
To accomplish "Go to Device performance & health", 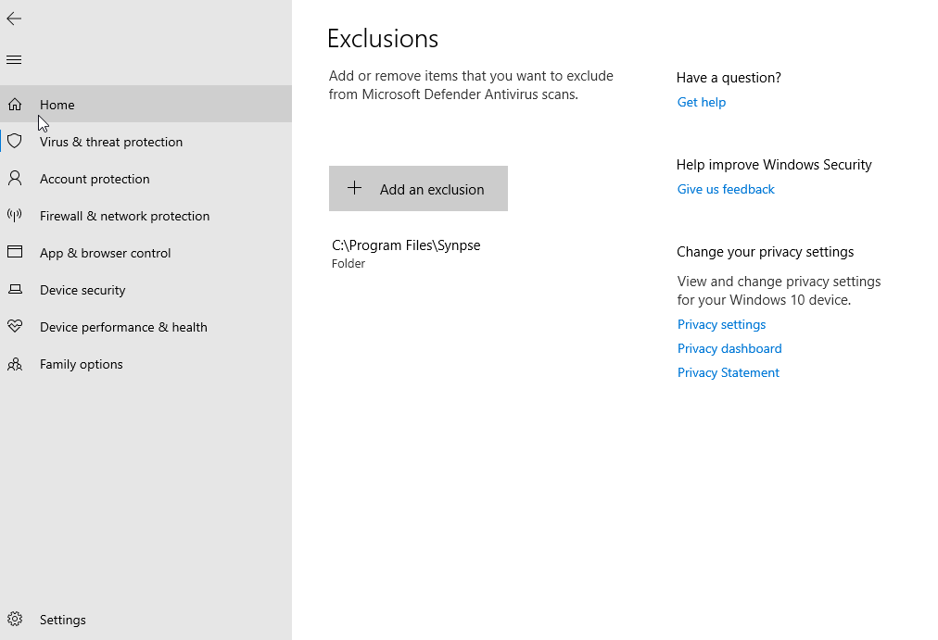I will coord(123,327).
